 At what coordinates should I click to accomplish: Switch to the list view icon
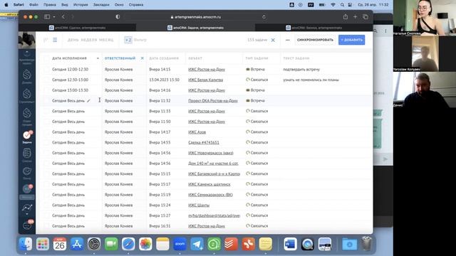(55, 40)
